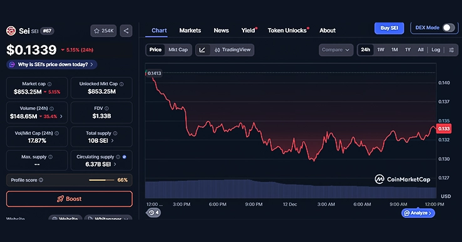Open Why is SEI's price down today
462x242 pixels.
pos(52,65)
